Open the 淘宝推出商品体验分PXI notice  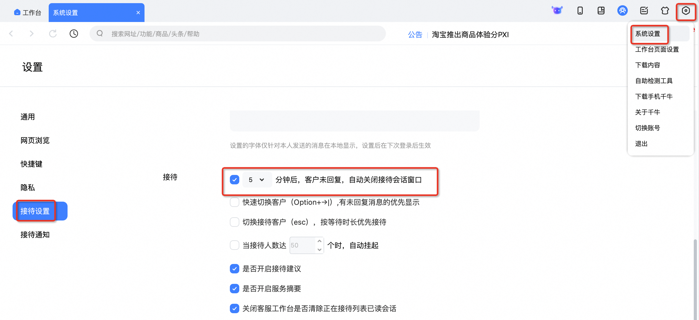tap(470, 35)
